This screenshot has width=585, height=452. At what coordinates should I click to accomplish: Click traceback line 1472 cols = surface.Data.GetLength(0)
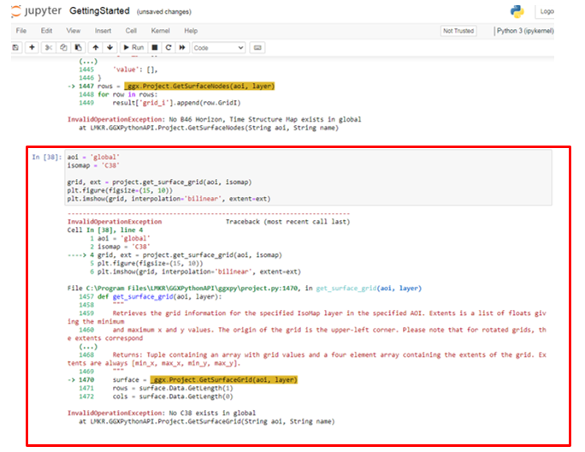click(156, 396)
